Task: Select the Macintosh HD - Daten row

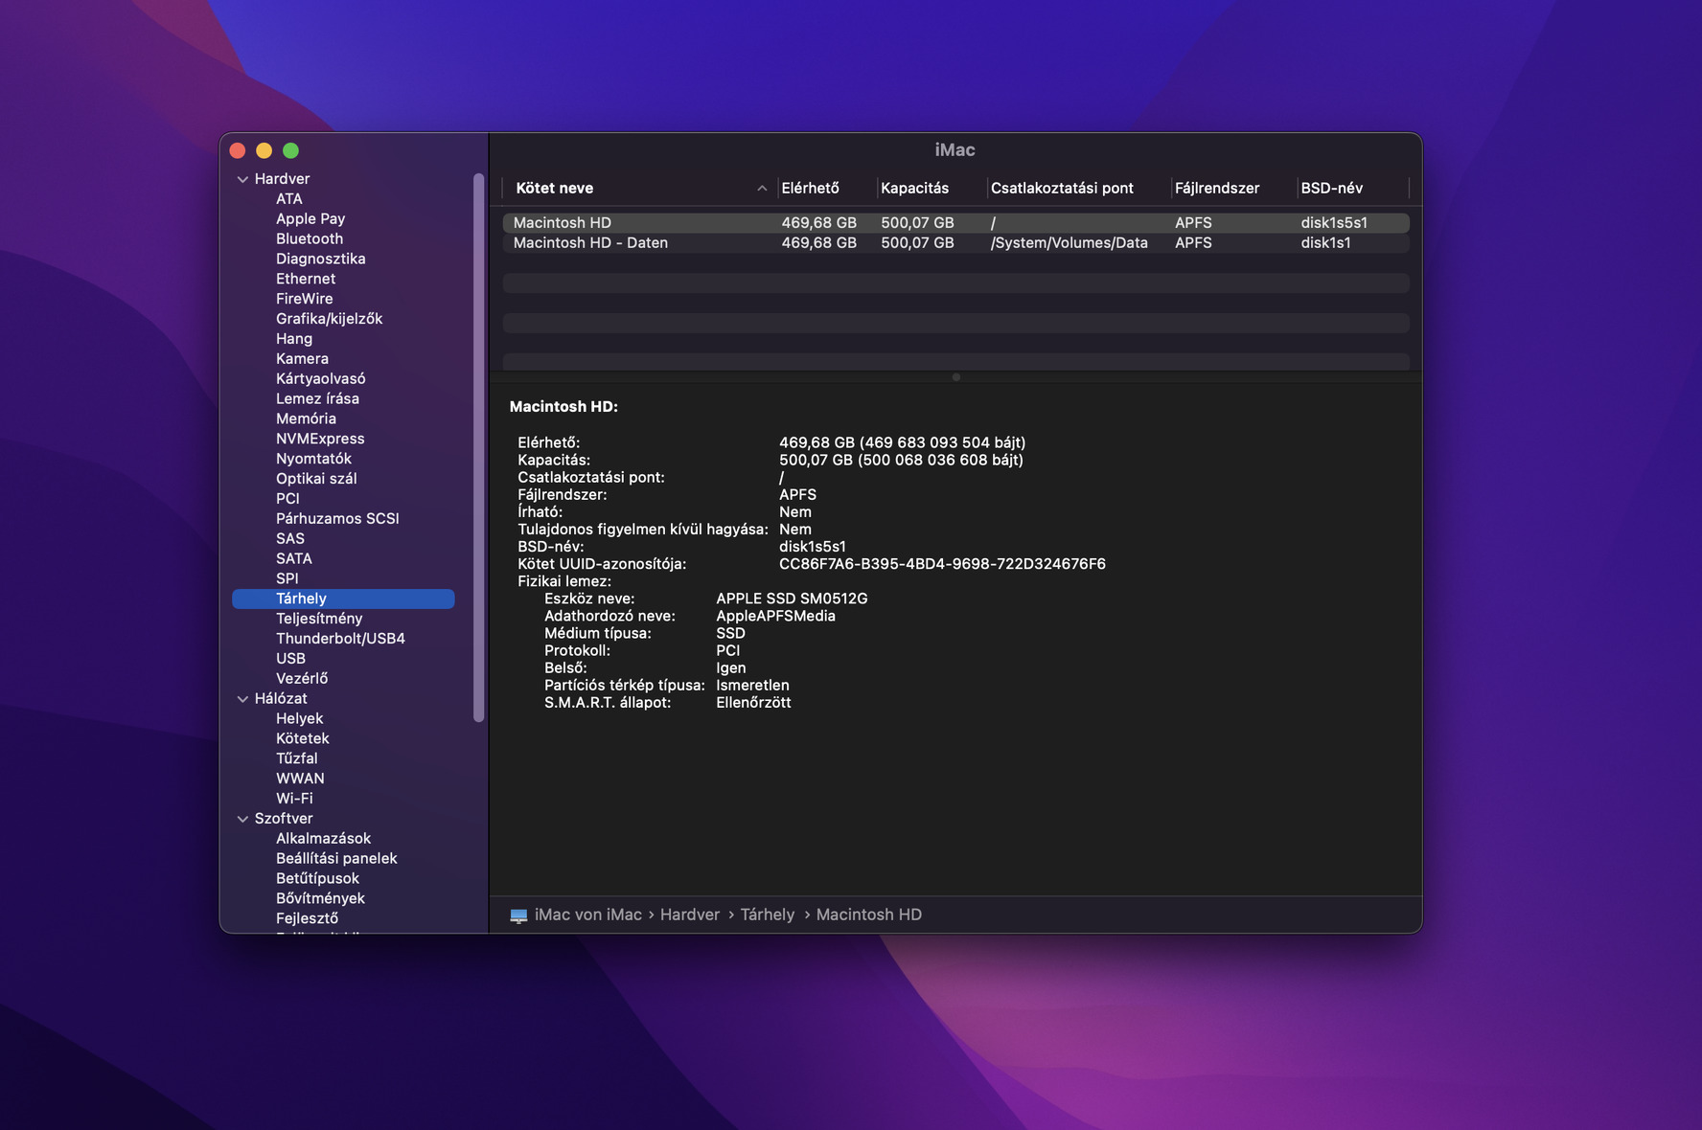Action: [955, 243]
